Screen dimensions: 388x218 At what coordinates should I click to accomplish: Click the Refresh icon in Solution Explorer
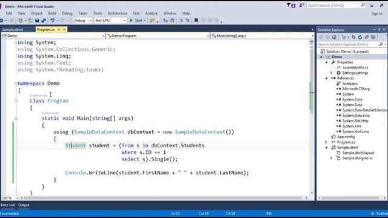[360, 37]
